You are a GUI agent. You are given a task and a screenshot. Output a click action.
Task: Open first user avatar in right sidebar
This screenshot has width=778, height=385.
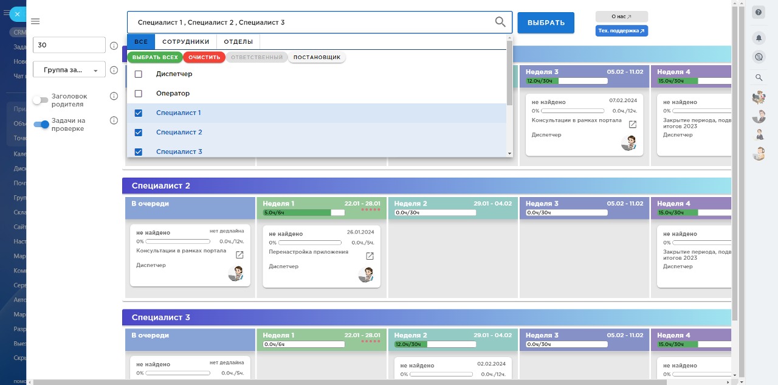pyautogui.click(x=759, y=97)
